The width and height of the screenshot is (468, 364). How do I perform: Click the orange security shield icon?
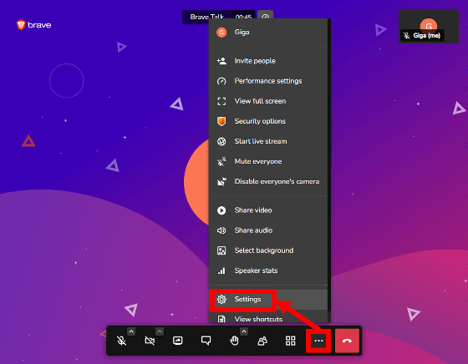coord(221,121)
